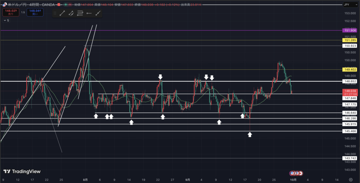
Task: Toggle the green market status indicator
Action: click(65, 5)
